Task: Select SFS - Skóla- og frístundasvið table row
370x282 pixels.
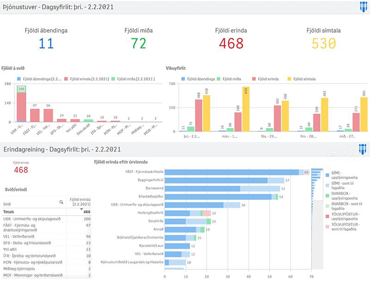Action: 47,243
